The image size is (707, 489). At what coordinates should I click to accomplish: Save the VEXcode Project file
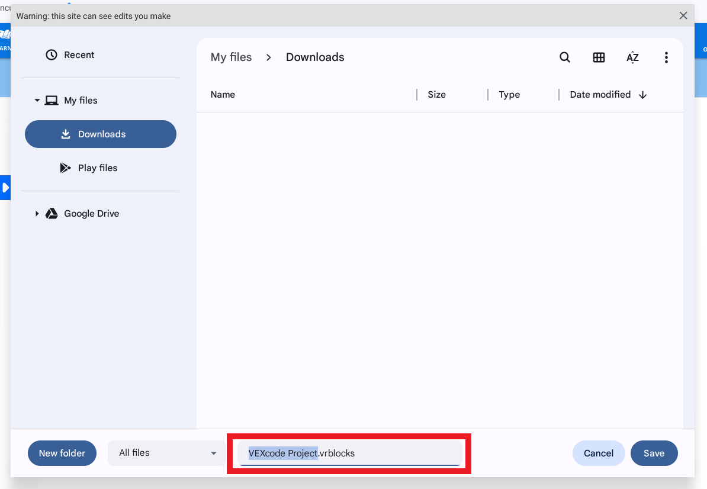[654, 453]
